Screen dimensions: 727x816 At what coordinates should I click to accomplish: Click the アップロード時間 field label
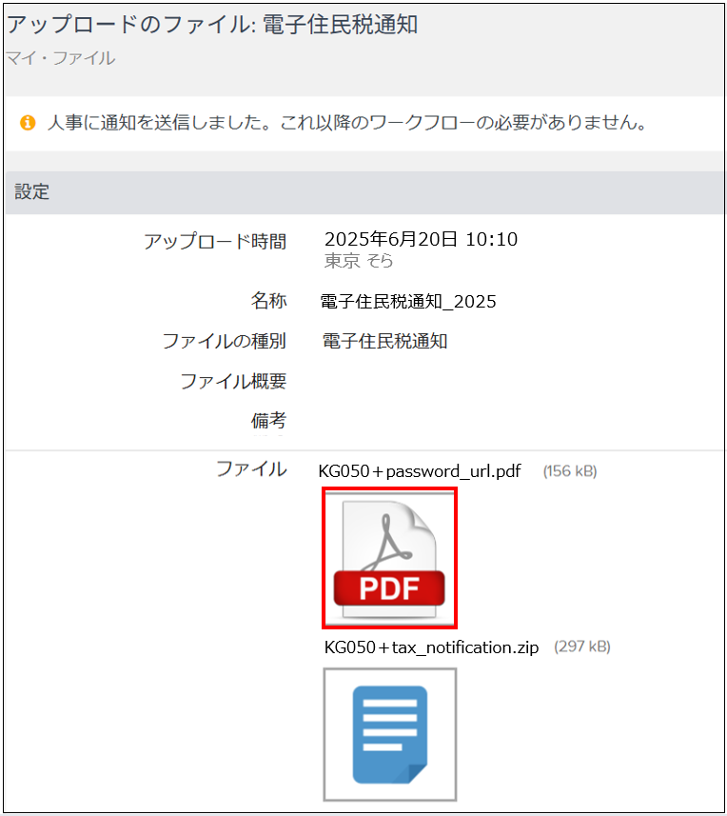click(x=215, y=242)
